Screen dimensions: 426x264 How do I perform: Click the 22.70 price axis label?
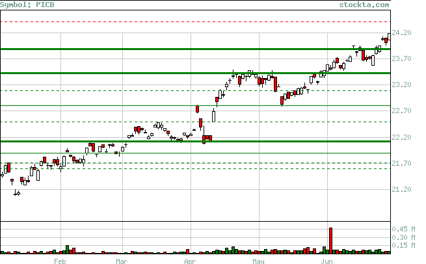tap(401, 111)
